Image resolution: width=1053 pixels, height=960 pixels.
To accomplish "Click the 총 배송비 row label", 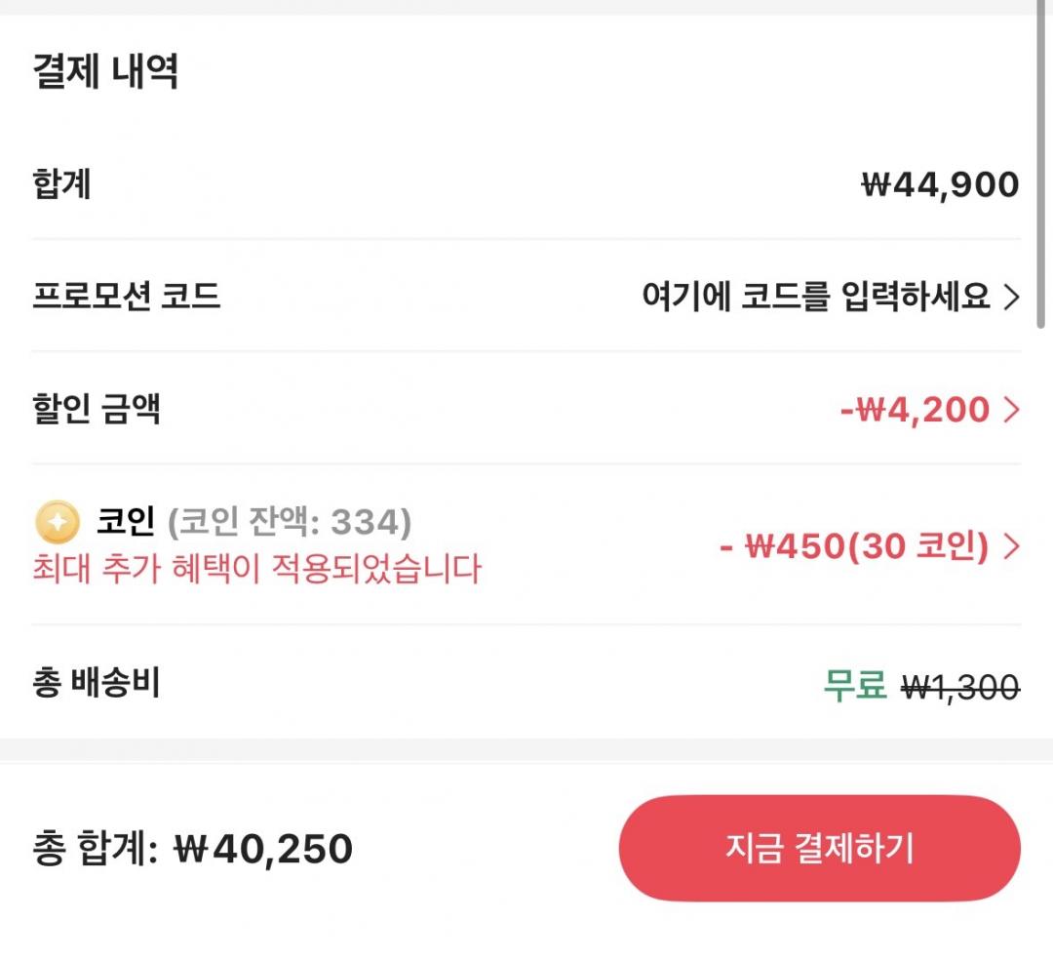I will pyautogui.click(x=96, y=684).
